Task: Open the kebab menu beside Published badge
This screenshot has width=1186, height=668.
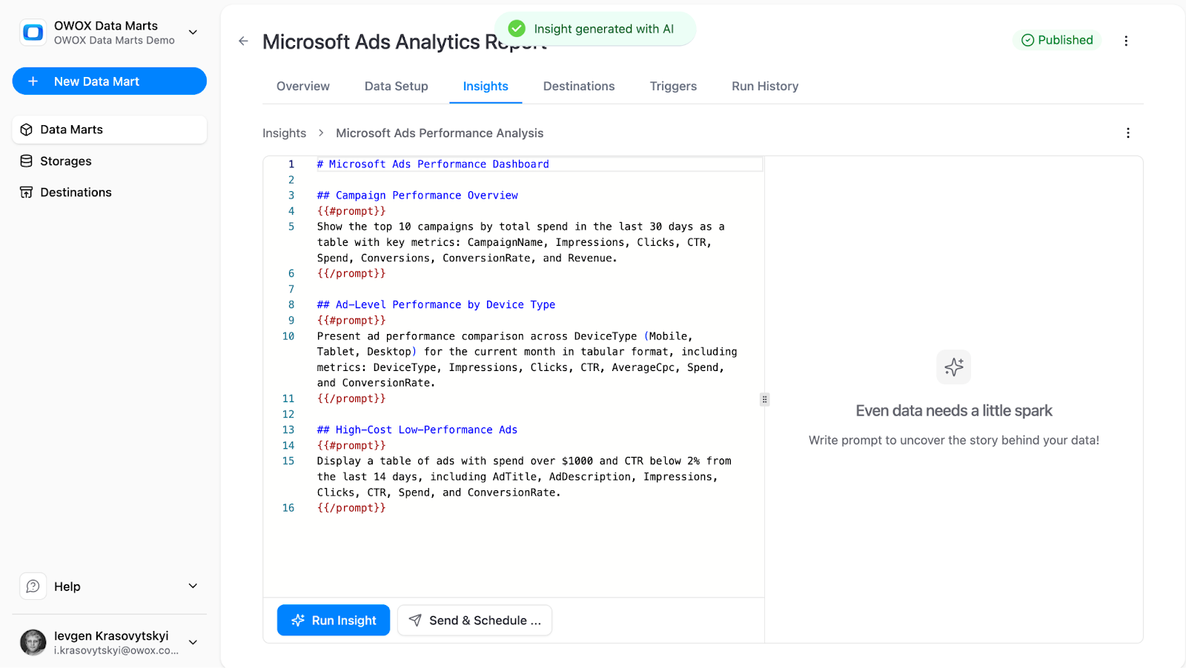Action: pos(1127,41)
